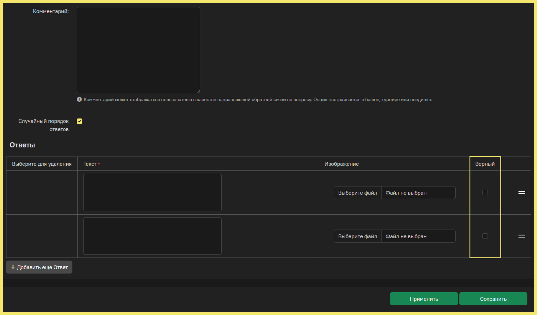Click the Текст column header
Screen dimensions: 537x315
coord(90,164)
